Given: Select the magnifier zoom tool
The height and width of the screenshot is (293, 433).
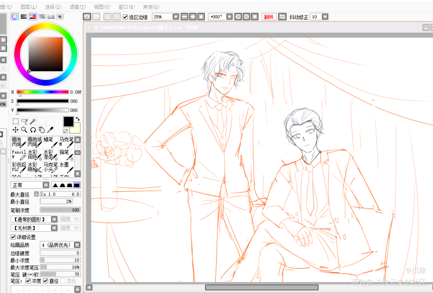Looking at the screenshot, I should (24, 130).
